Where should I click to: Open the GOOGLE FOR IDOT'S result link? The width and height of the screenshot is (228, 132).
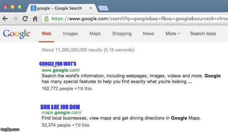click(x=58, y=64)
